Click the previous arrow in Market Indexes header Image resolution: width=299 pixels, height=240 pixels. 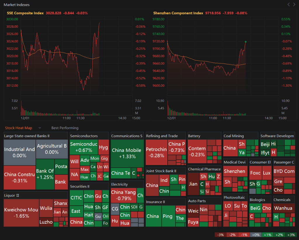pos(288,4)
